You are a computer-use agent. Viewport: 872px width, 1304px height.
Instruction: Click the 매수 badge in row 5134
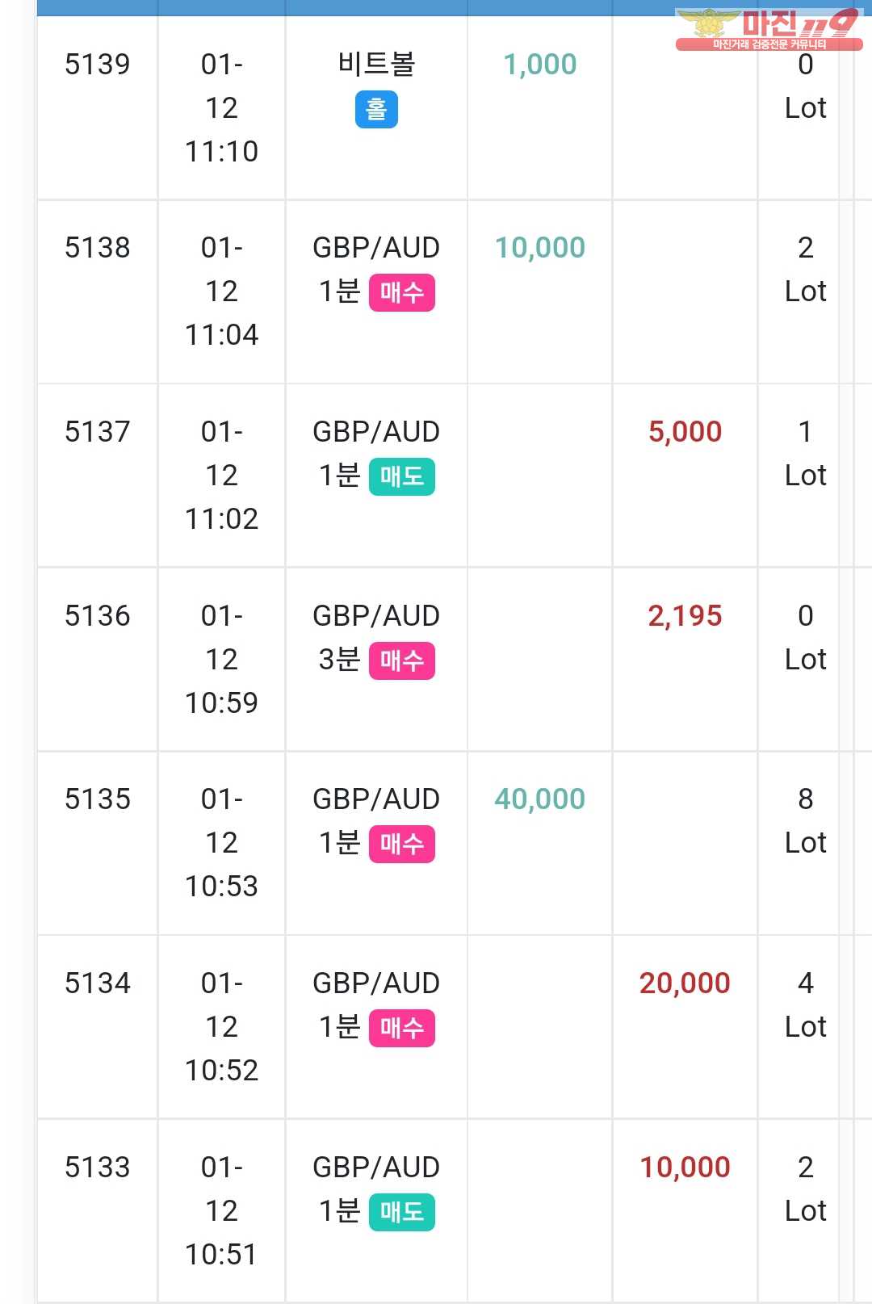(401, 1028)
